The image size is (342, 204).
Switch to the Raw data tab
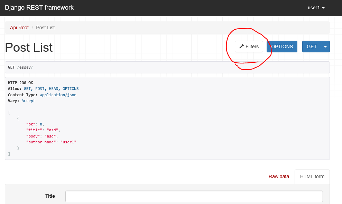pyautogui.click(x=279, y=176)
